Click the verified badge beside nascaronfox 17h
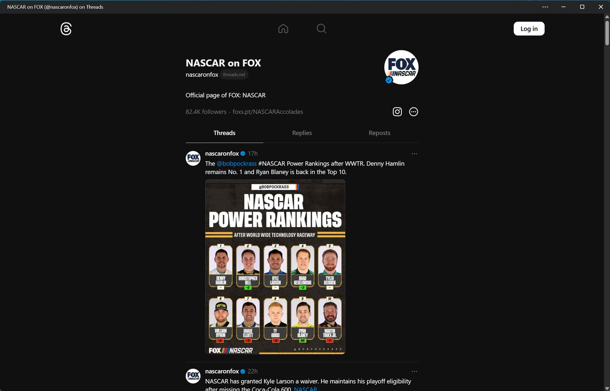The image size is (610, 391). [243, 153]
